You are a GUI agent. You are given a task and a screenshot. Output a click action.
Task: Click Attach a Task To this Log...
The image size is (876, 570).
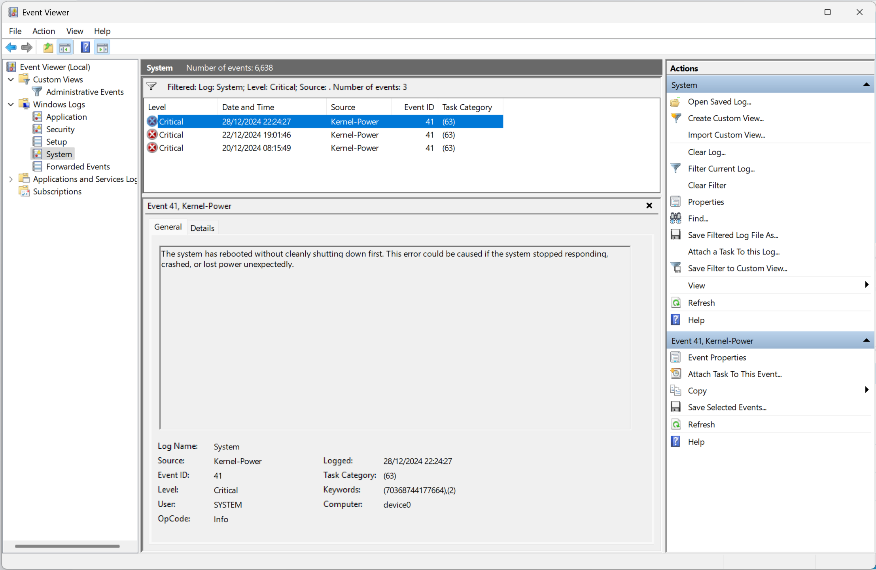[x=734, y=252]
